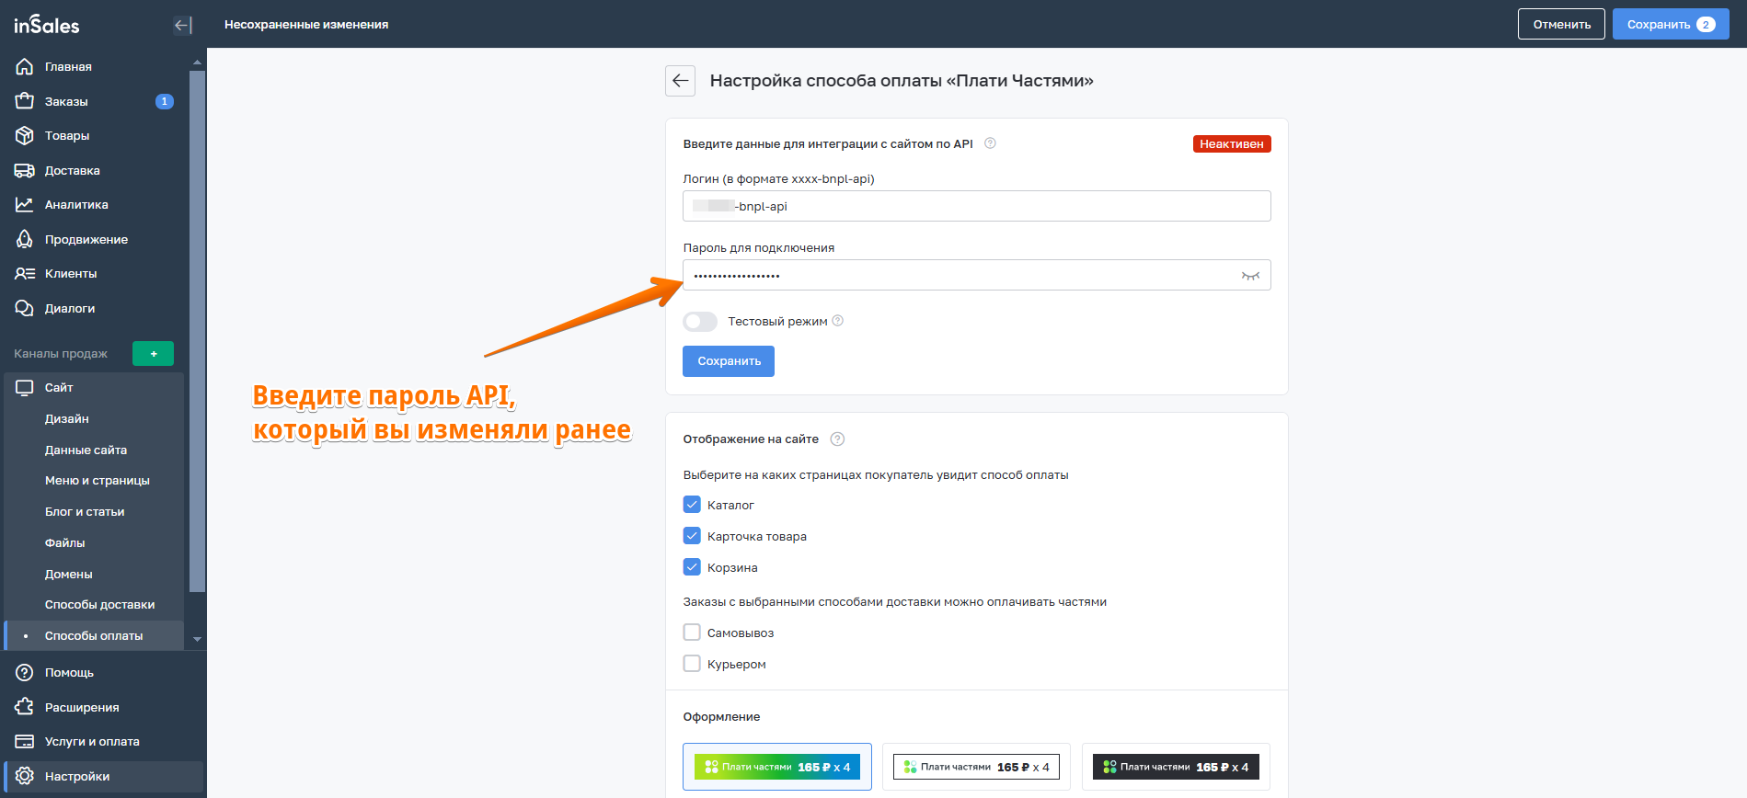Screen dimensions: 1747x798
Task: Click the help icon next to API integration
Action: (x=990, y=143)
